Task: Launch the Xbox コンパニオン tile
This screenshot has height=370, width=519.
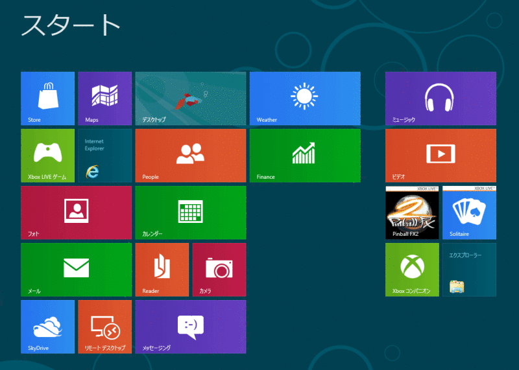Action: coord(412,270)
